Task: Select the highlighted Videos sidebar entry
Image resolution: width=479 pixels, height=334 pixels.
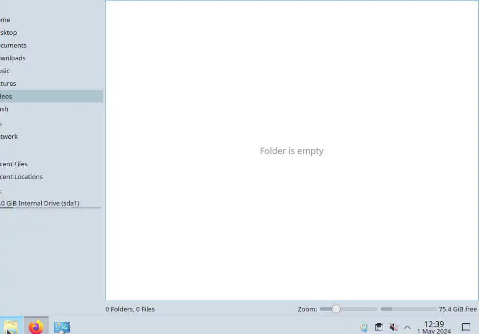Action: (x=52, y=96)
